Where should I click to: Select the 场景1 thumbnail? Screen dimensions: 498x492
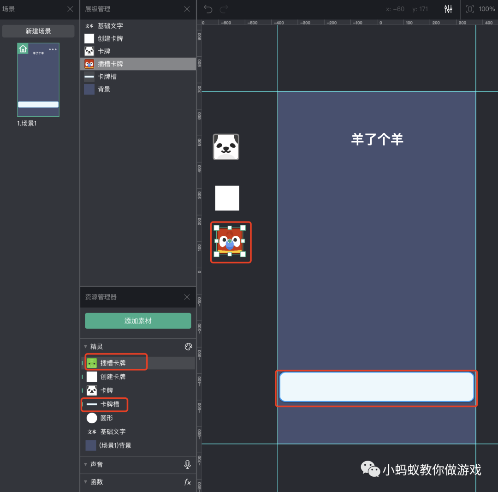[x=38, y=80]
